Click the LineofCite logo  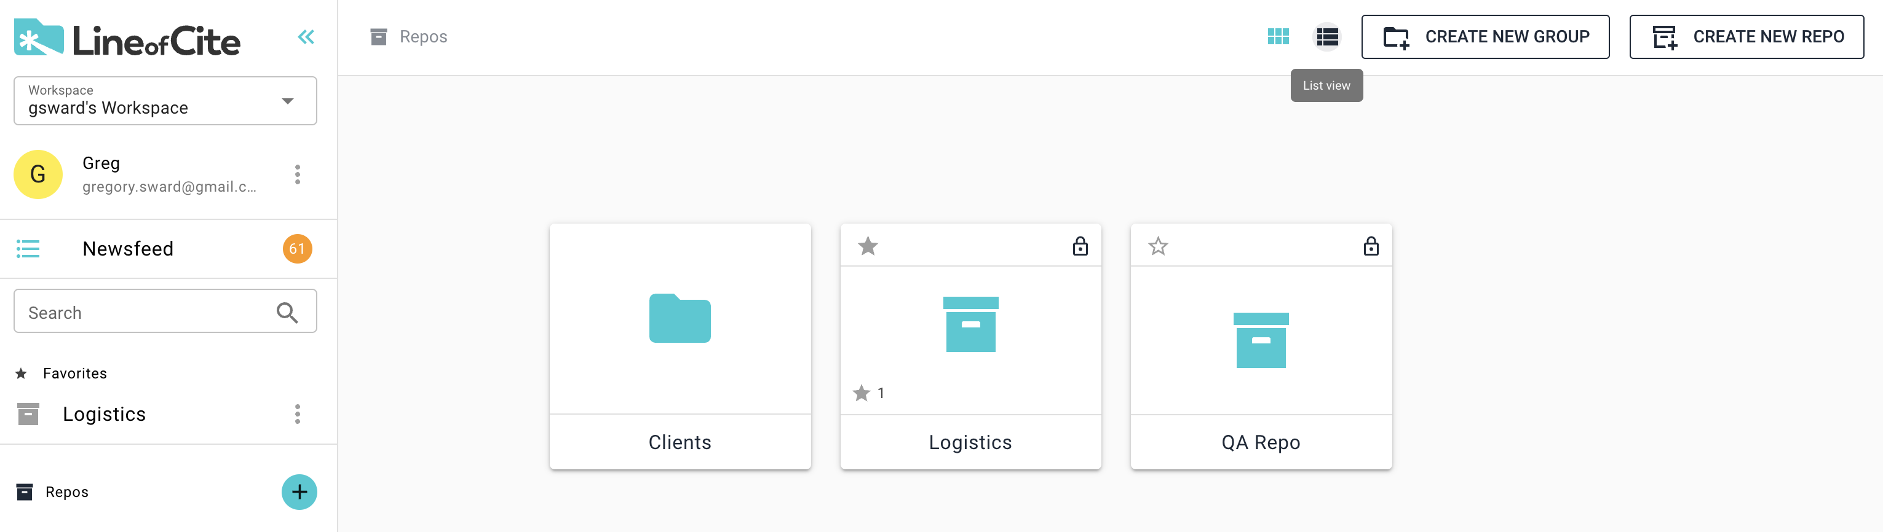(127, 39)
